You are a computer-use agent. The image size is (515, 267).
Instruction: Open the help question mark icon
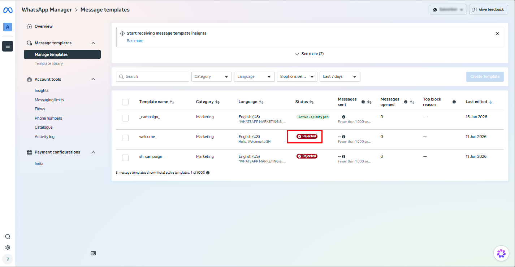click(x=8, y=259)
